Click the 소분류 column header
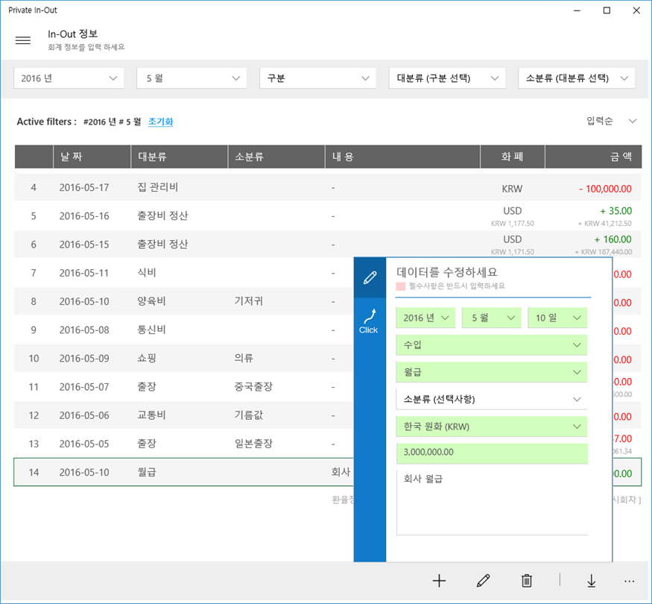652x604 pixels. tap(276, 157)
